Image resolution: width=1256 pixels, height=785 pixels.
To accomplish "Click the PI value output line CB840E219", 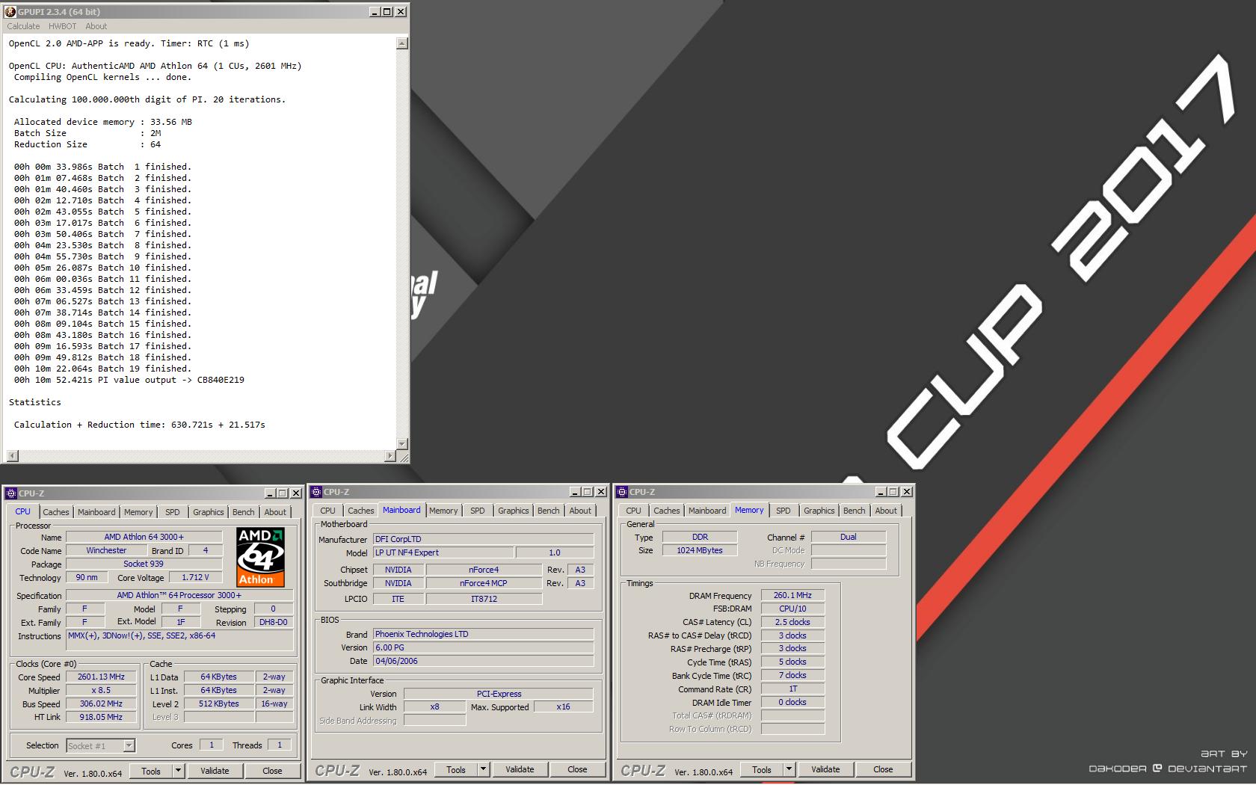I will coord(129,380).
